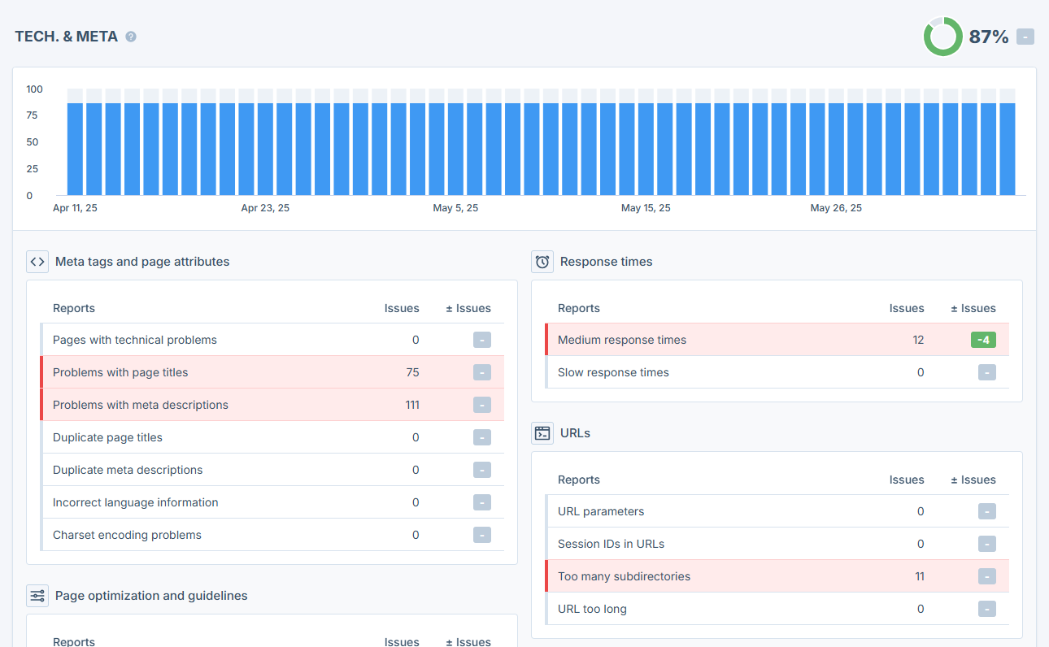This screenshot has width=1049, height=647.
Task: Open the Slow response times report
Action: (x=613, y=372)
